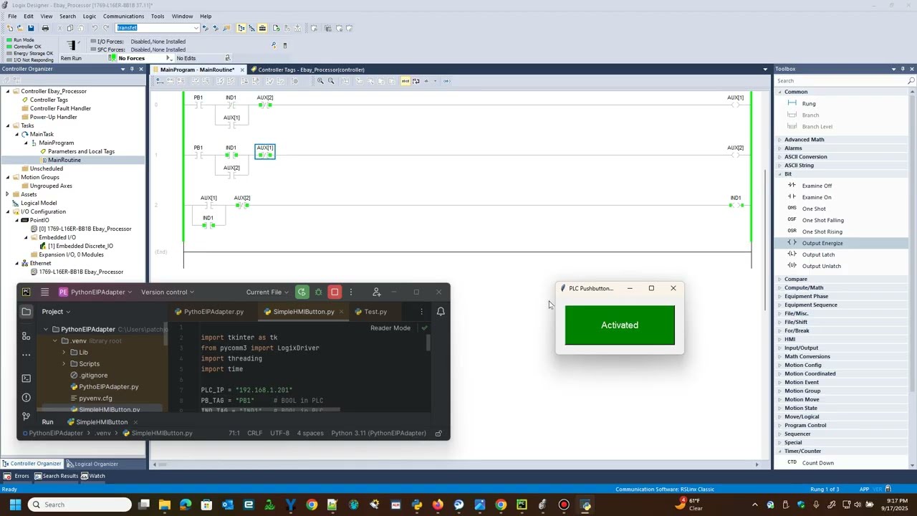Add a Rung from Toolbox

(x=808, y=104)
